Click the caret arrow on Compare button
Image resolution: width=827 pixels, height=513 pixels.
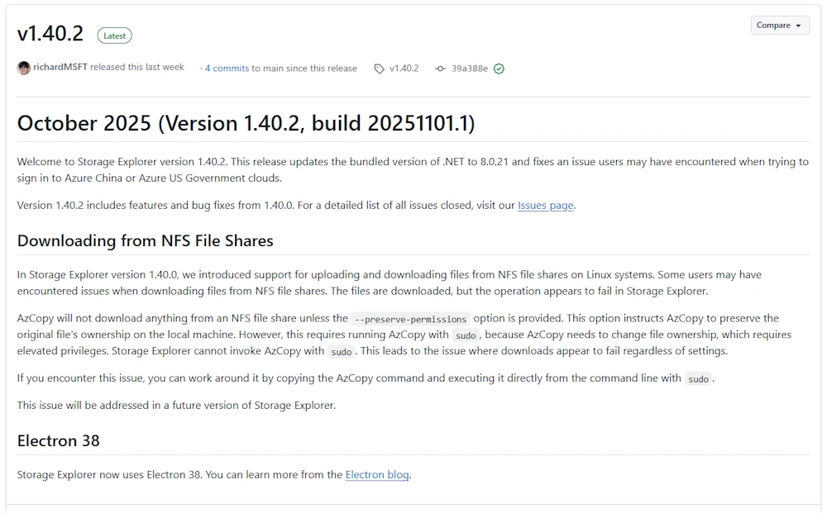798,26
